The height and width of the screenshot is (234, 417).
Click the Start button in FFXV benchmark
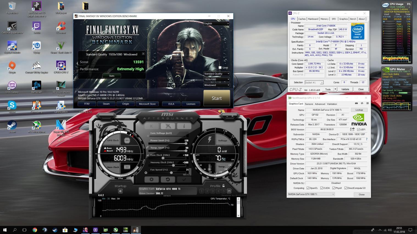pos(216,98)
